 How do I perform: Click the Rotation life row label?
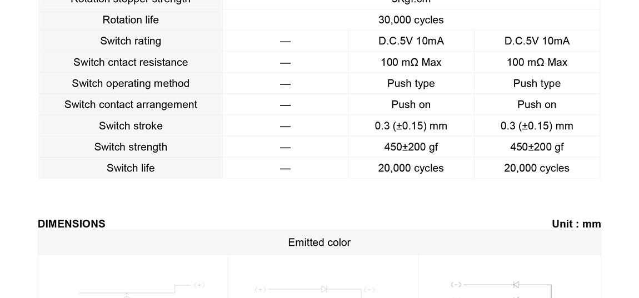coord(131,20)
